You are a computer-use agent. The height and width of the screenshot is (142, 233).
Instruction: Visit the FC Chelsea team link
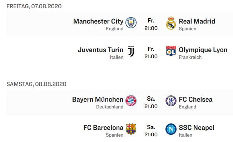click(x=195, y=100)
